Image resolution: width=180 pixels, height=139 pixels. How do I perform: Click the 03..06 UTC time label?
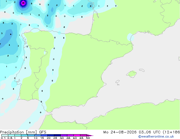(x=150, y=132)
